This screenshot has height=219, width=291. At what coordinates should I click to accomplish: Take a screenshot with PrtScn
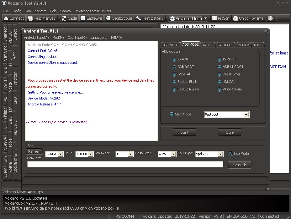(221, 18)
